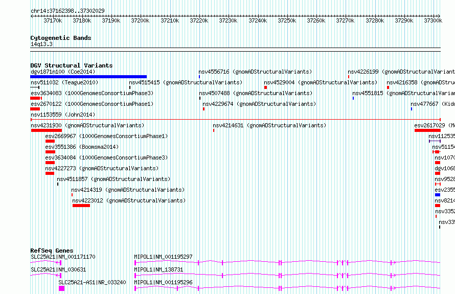Click SLC25A21-AS1|NR_033240 gene label

[x=92, y=282]
